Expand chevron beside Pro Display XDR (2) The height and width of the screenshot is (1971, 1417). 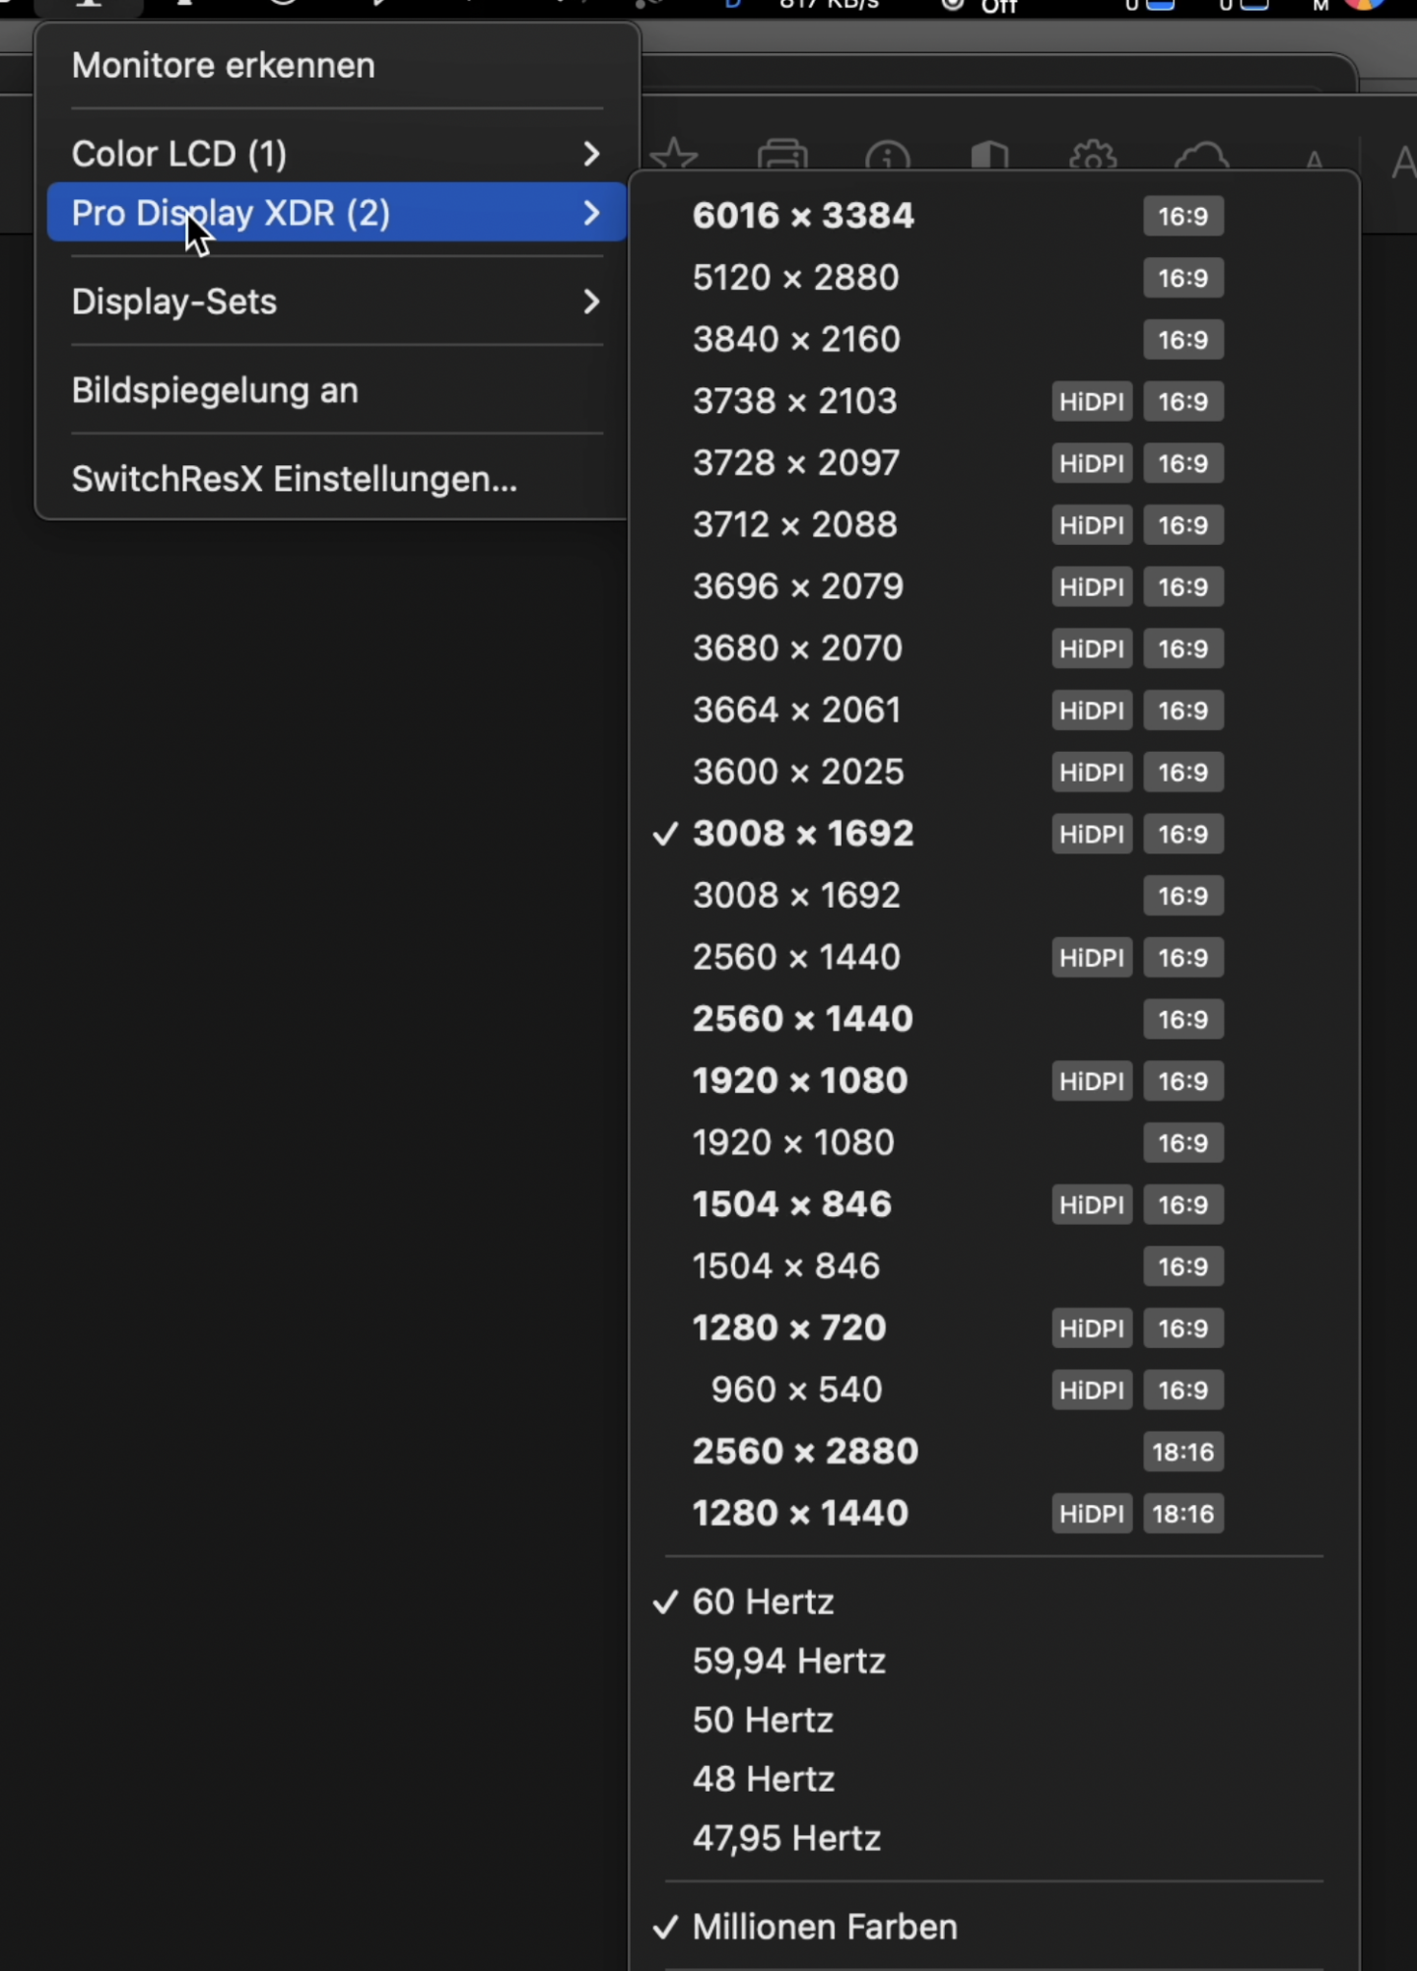tap(591, 213)
